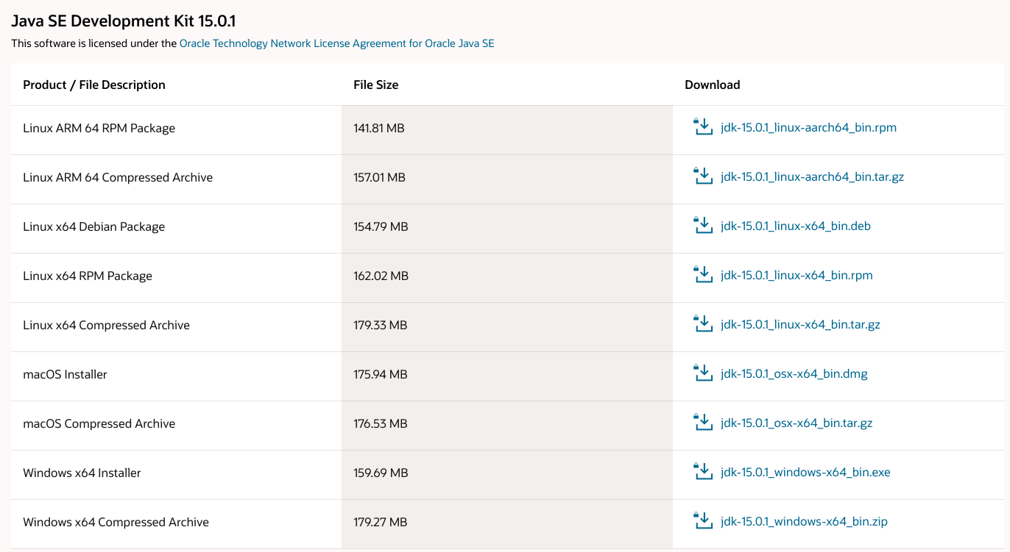Screen dimensions: 1010x552
Task: Click download icon for linux-x64_bin.deb
Action: pos(704,225)
